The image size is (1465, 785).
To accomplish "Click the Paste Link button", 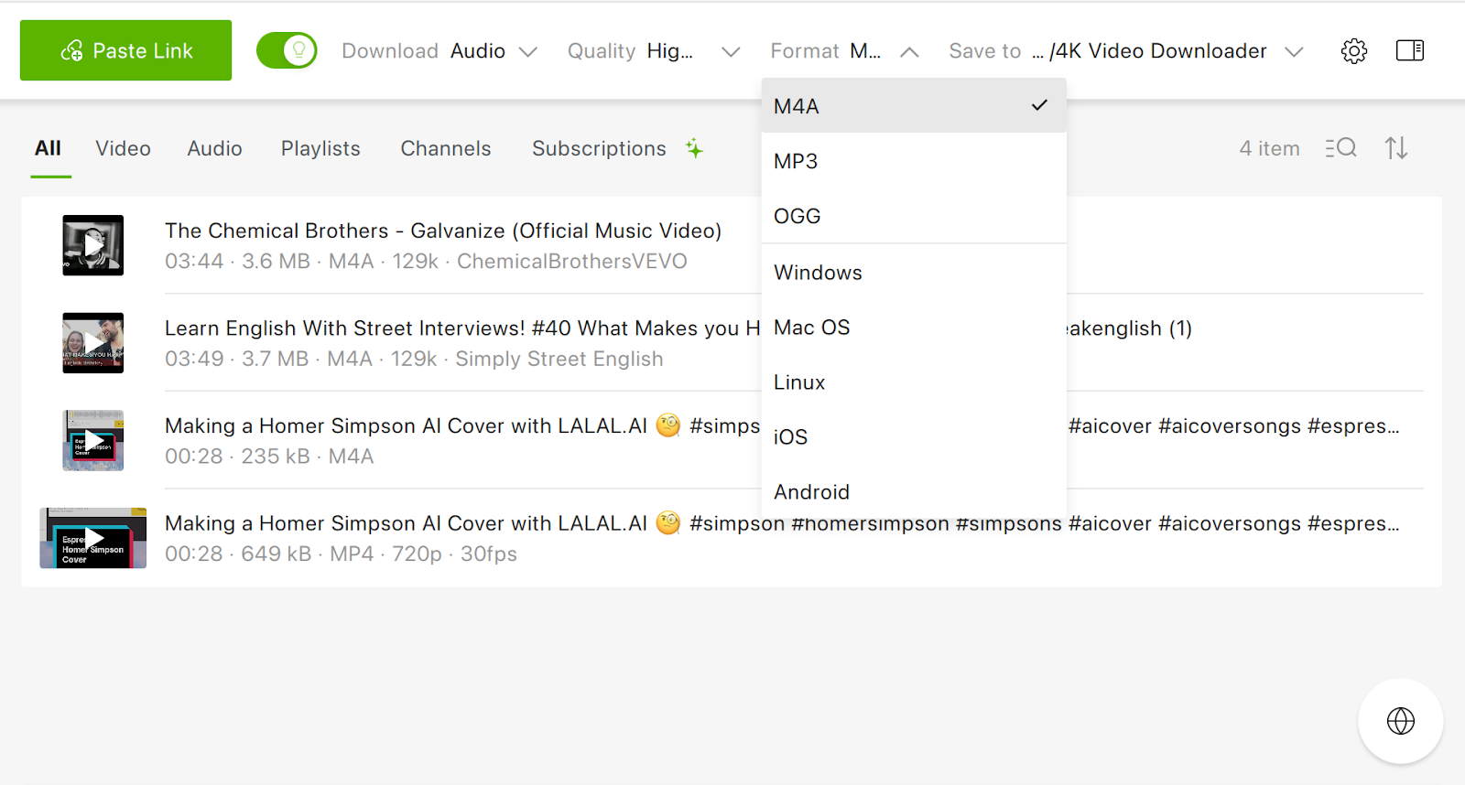I will pyautogui.click(x=125, y=50).
